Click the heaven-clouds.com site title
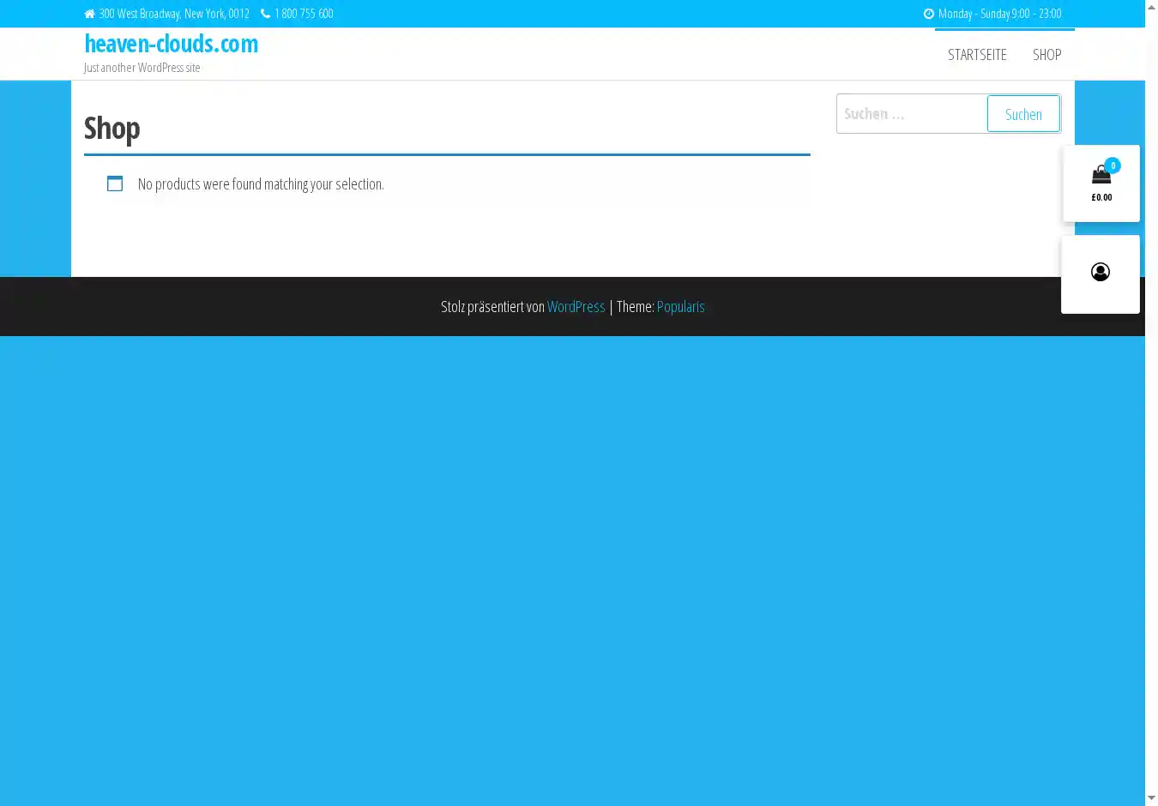Viewport: 1158px width, 806px height. click(x=171, y=44)
